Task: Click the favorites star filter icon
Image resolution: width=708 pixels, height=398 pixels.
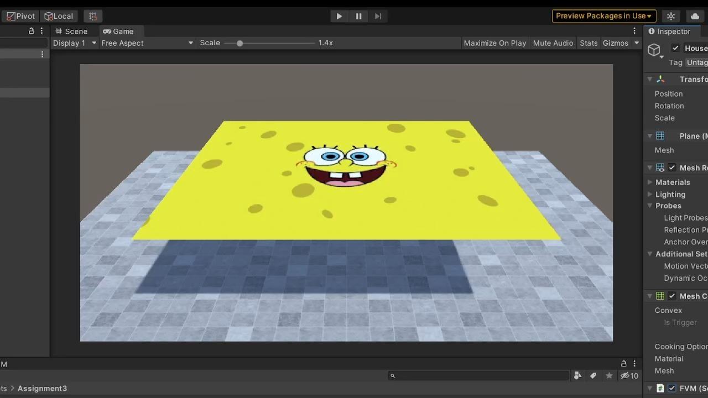Action: [x=609, y=375]
